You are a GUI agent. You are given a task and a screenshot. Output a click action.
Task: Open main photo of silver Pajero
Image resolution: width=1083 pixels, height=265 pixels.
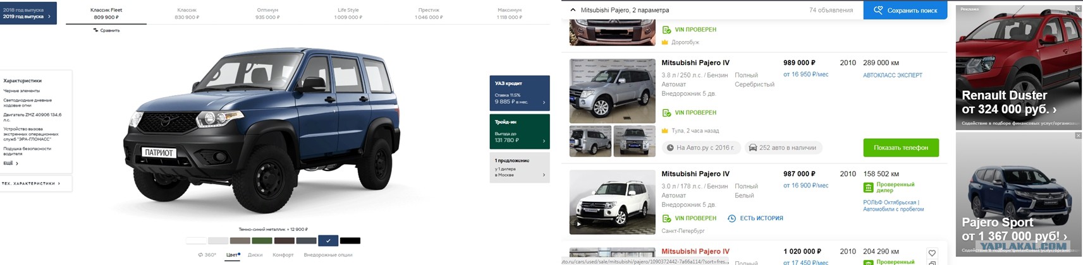click(x=612, y=91)
